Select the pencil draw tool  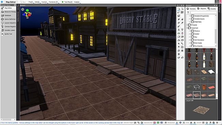179,19
